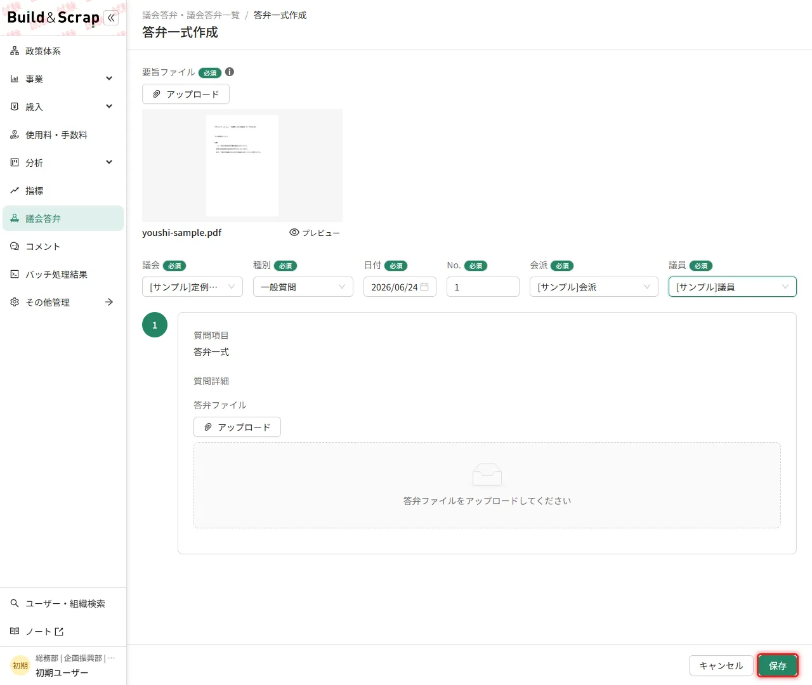
Task: Click the 答弁ファイル アップロード button
Action: pyautogui.click(x=237, y=427)
